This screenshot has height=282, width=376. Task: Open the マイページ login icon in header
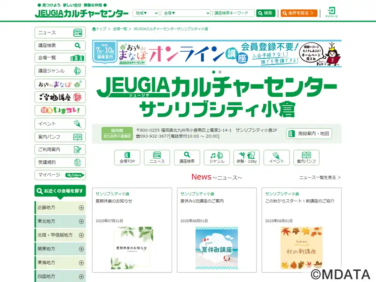coord(331,12)
